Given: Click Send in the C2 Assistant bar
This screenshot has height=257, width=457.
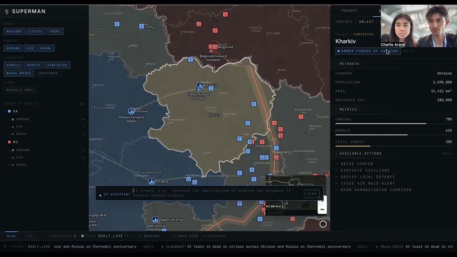Looking at the screenshot, I should click(x=312, y=194).
